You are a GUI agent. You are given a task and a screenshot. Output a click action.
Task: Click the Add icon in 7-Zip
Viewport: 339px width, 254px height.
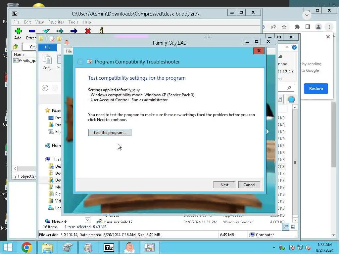coord(18,31)
